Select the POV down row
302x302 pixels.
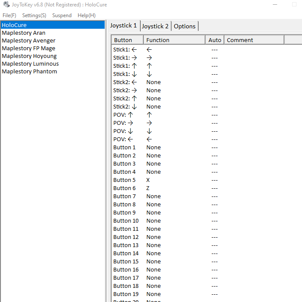point(206,131)
